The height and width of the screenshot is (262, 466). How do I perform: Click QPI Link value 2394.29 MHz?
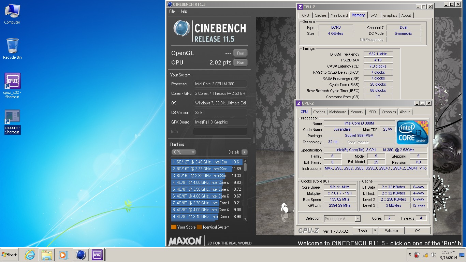pyautogui.click(x=339, y=206)
